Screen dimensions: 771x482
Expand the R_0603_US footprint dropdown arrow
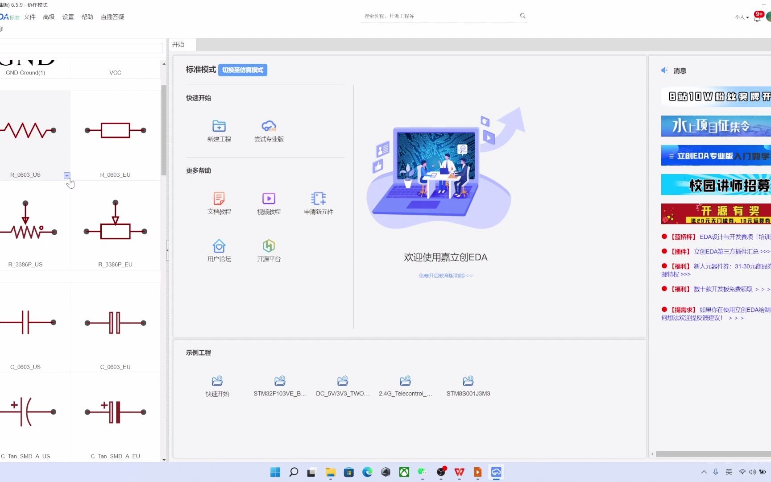click(x=67, y=175)
